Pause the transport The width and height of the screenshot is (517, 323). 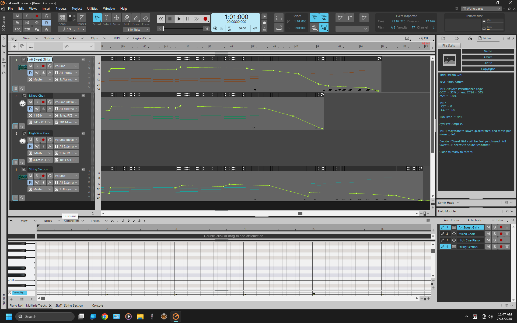click(187, 19)
